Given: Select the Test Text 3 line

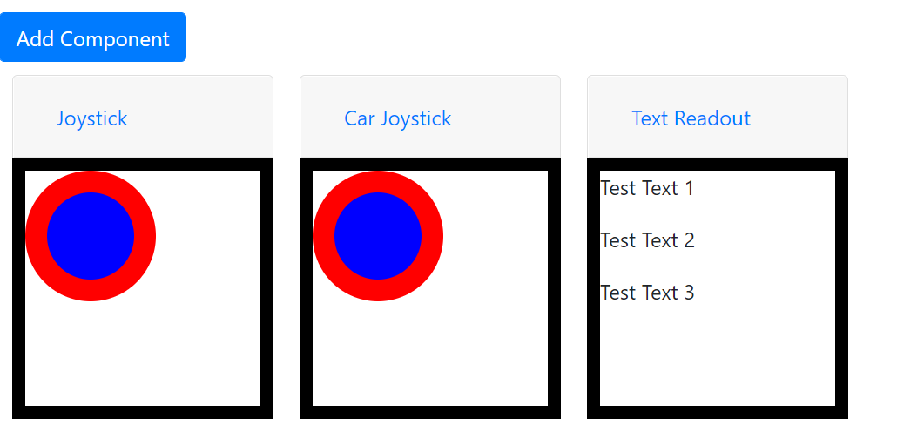Looking at the screenshot, I should pos(647,293).
